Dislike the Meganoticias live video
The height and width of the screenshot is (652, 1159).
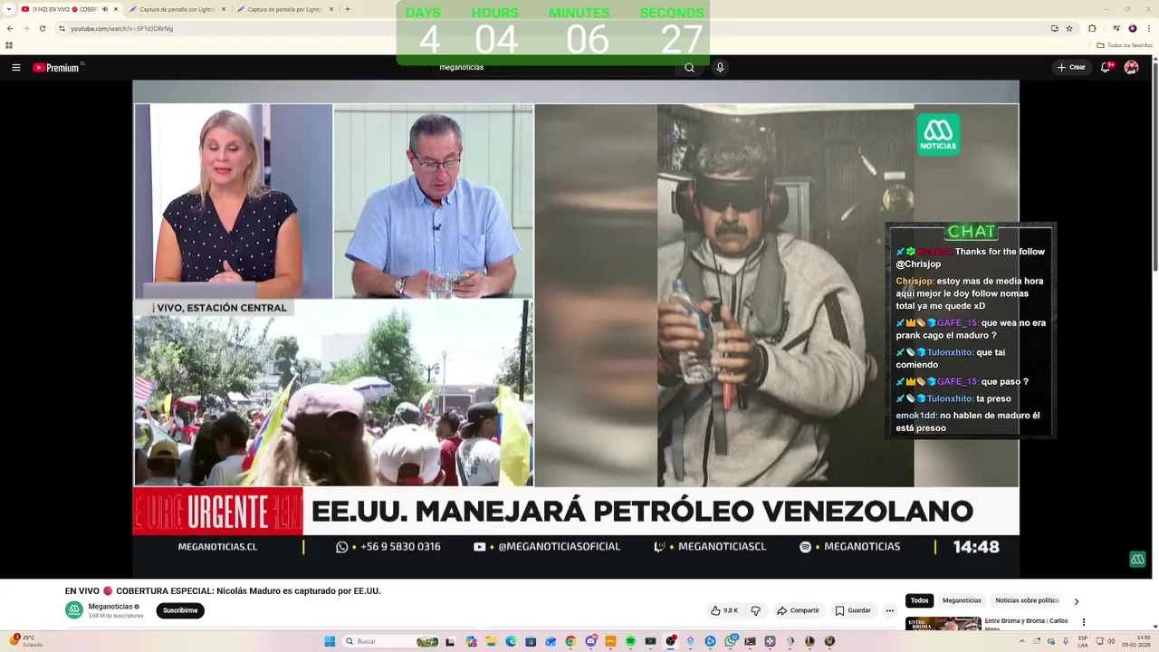pyautogui.click(x=755, y=610)
